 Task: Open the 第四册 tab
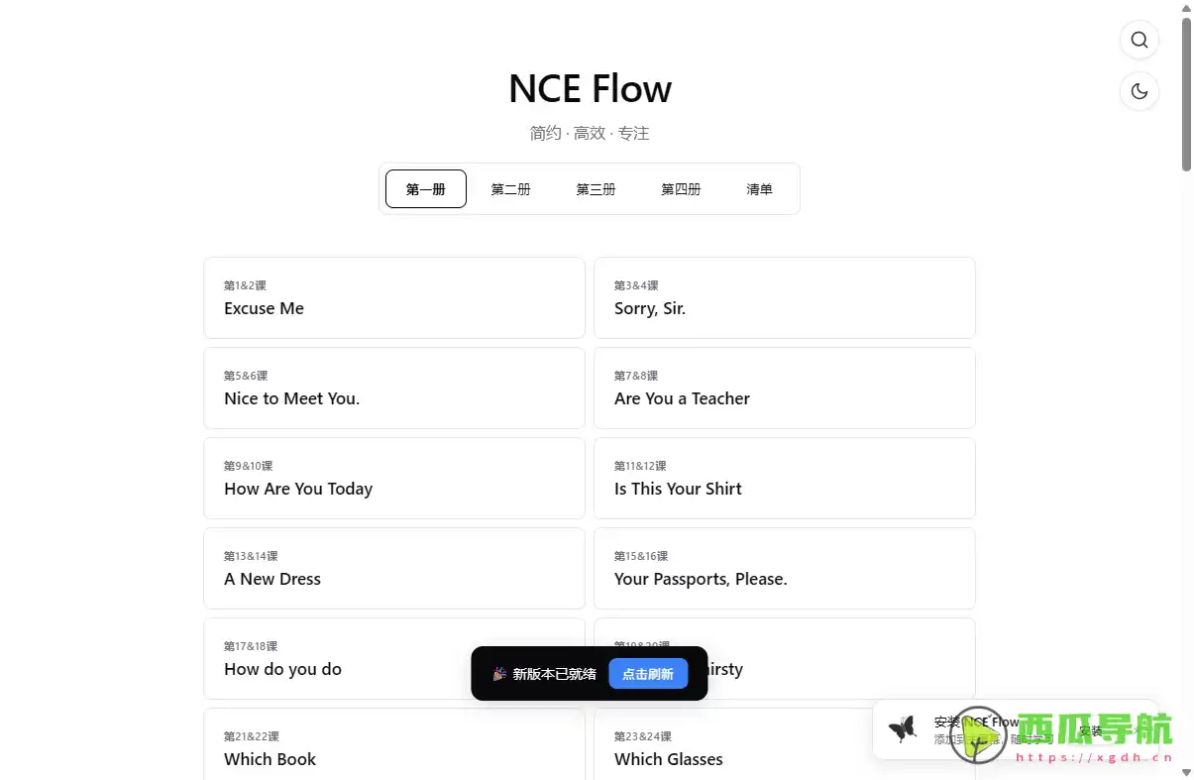[681, 188]
